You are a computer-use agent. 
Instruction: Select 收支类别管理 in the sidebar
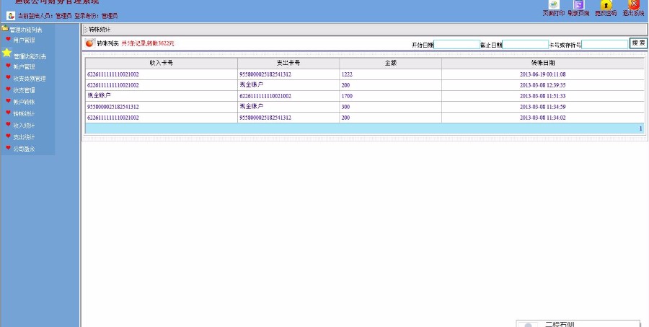point(30,79)
